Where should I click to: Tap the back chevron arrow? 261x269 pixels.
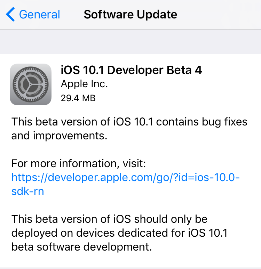click(x=10, y=15)
